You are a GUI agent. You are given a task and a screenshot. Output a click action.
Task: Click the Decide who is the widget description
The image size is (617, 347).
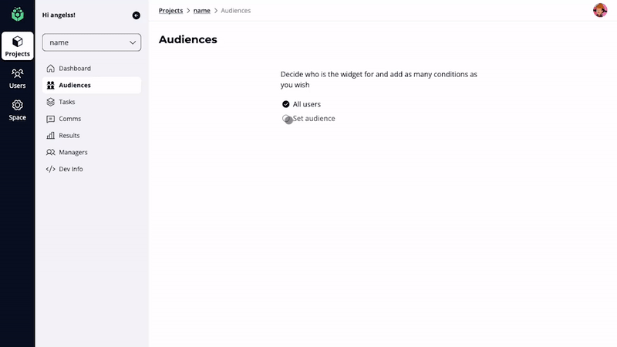point(379,79)
